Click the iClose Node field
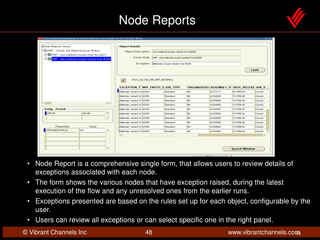Viewport: 320px width, 240px height. tap(196, 58)
